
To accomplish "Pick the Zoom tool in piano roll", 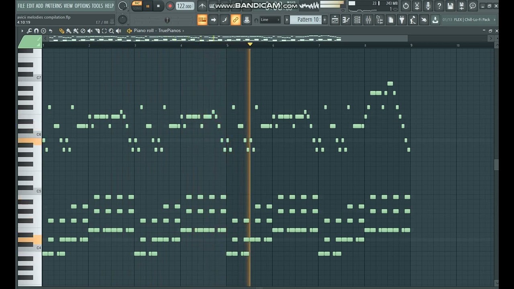I will pos(111,31).
